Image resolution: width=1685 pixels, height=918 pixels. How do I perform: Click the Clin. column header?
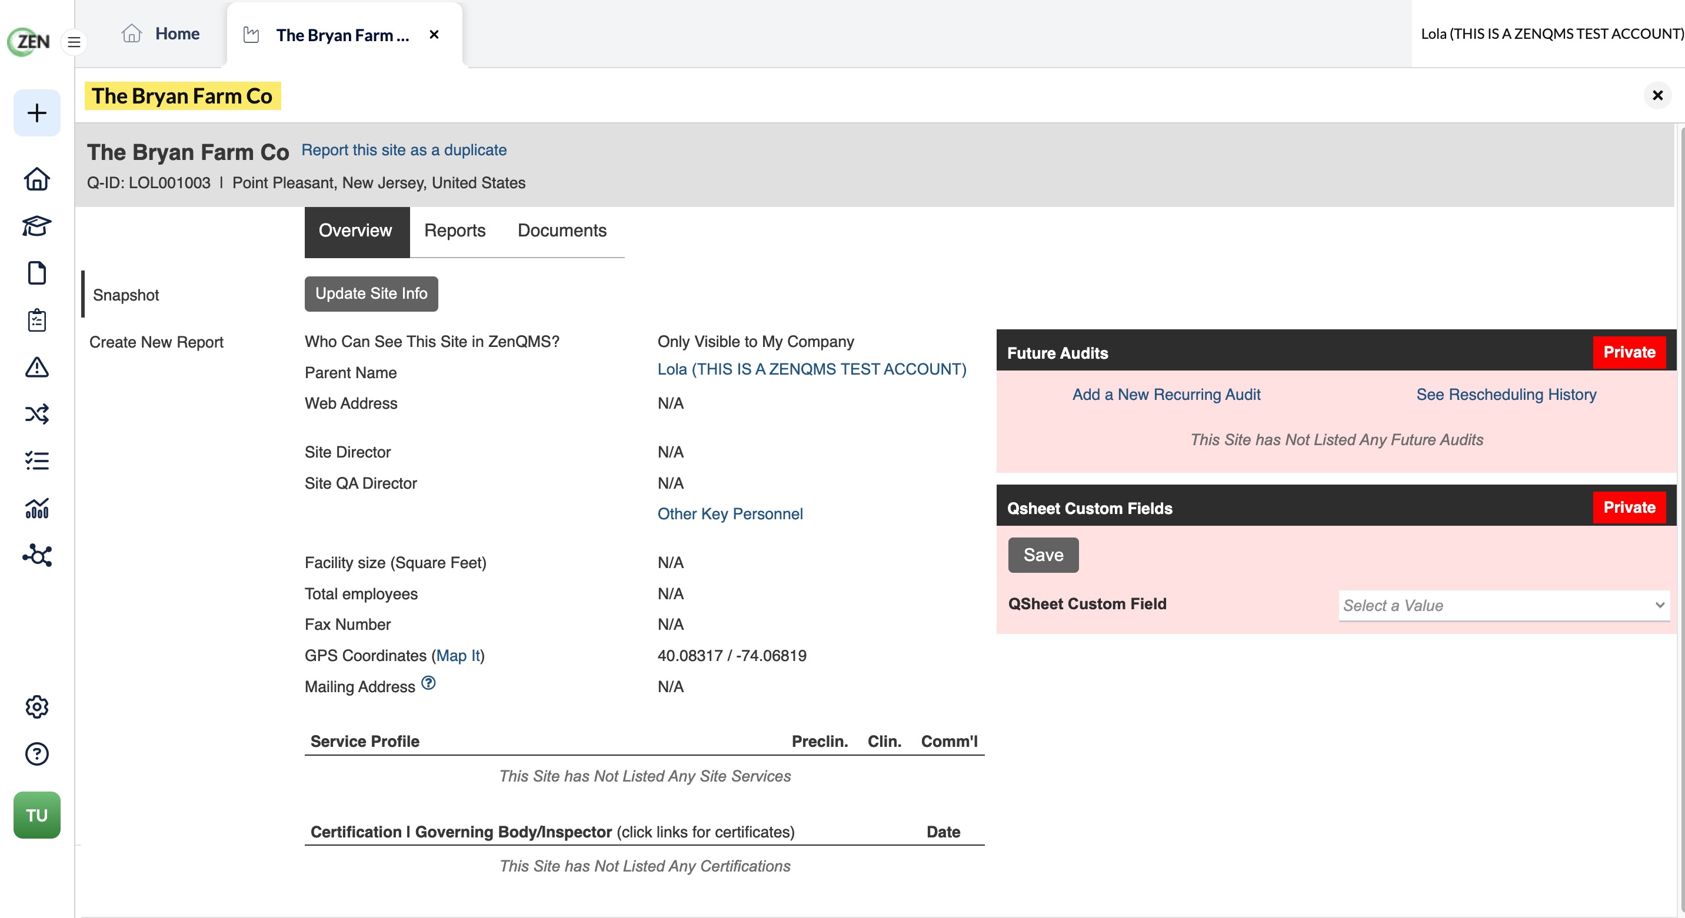click(884, 742)
